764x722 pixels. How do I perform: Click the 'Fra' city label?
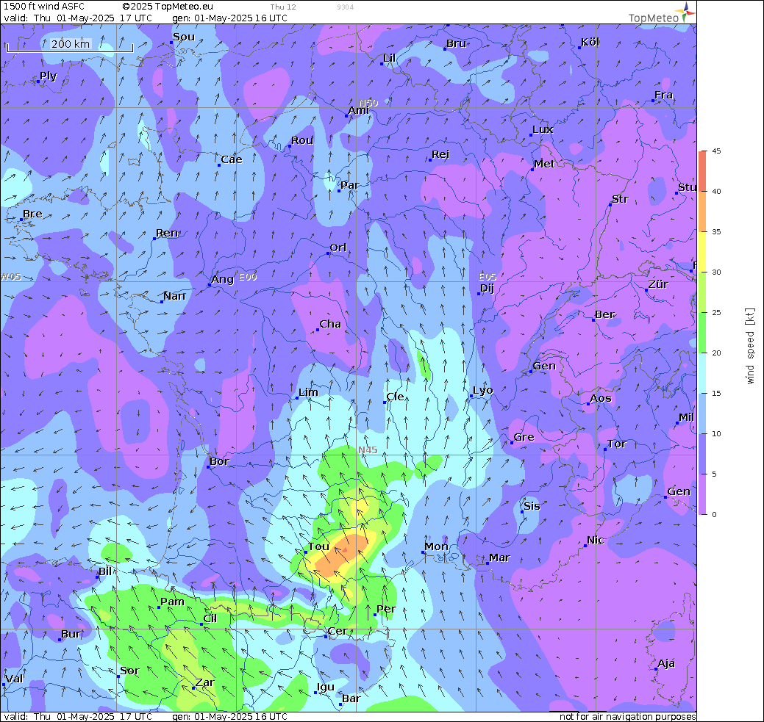663,95
